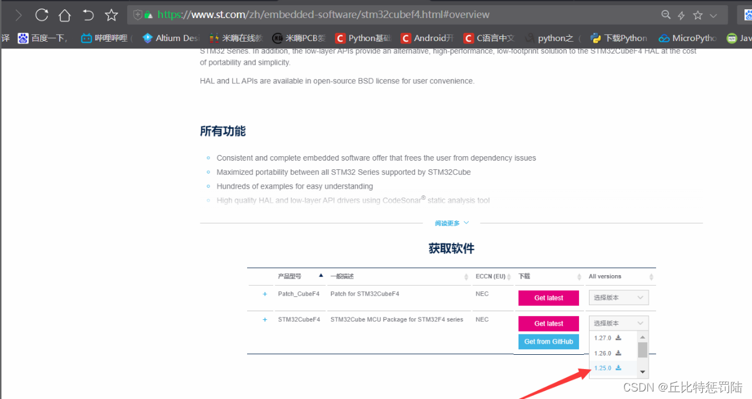Open the address bar dropdown chevron
This screenshot has width=752, height=399.
tap(713, 15)
